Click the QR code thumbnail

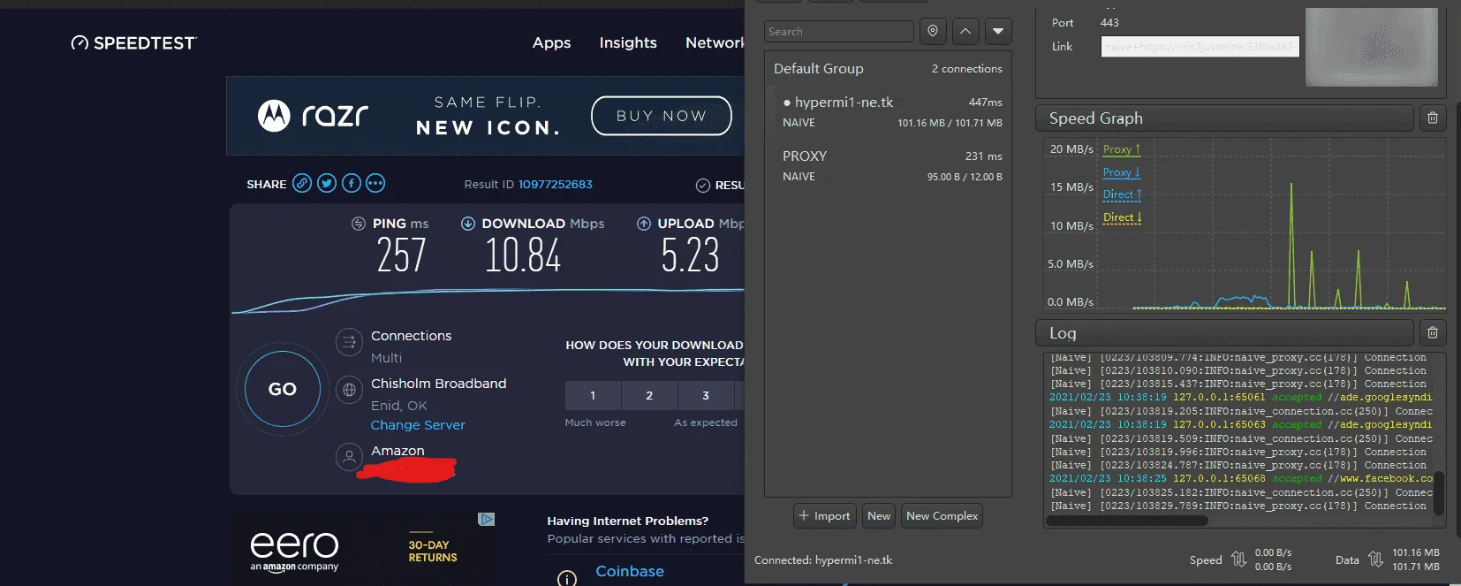(1371, 47)
